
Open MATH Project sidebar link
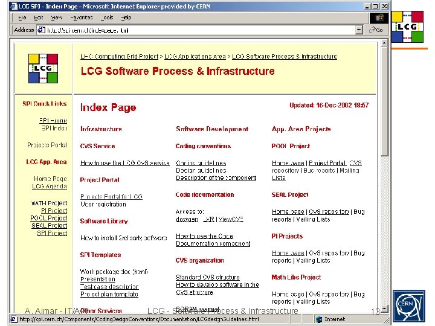(x=49, y=203)
